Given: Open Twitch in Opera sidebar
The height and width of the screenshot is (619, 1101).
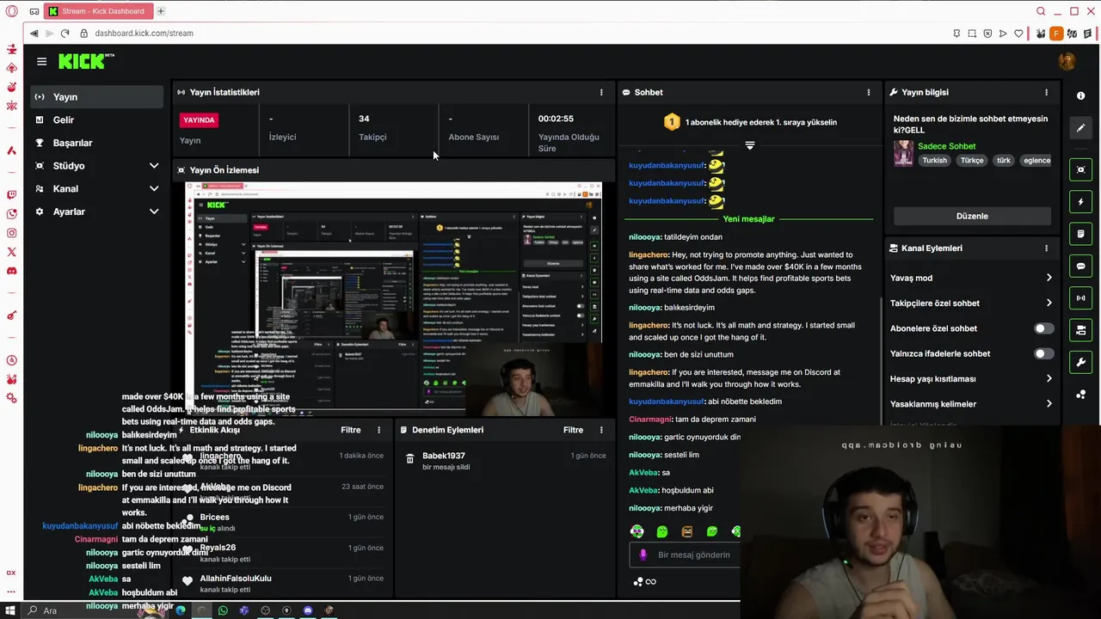Looking at the screenshot, I should (x=11, y=195).
